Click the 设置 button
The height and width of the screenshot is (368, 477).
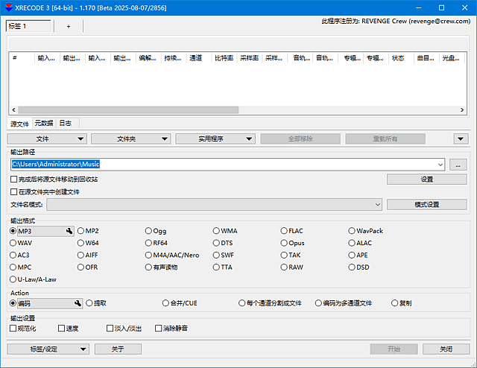tap(427, 180)
